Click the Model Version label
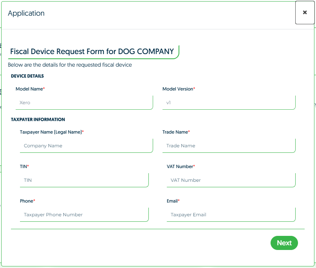Viewport: 316px width, 268px height. click(x=178, y=89)
